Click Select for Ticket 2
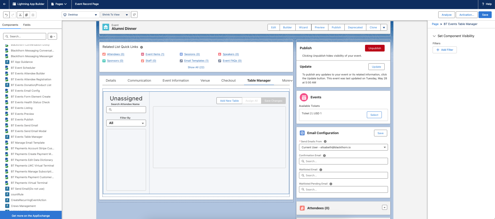The height and width of the screenshot is (219, 495). 374,115
